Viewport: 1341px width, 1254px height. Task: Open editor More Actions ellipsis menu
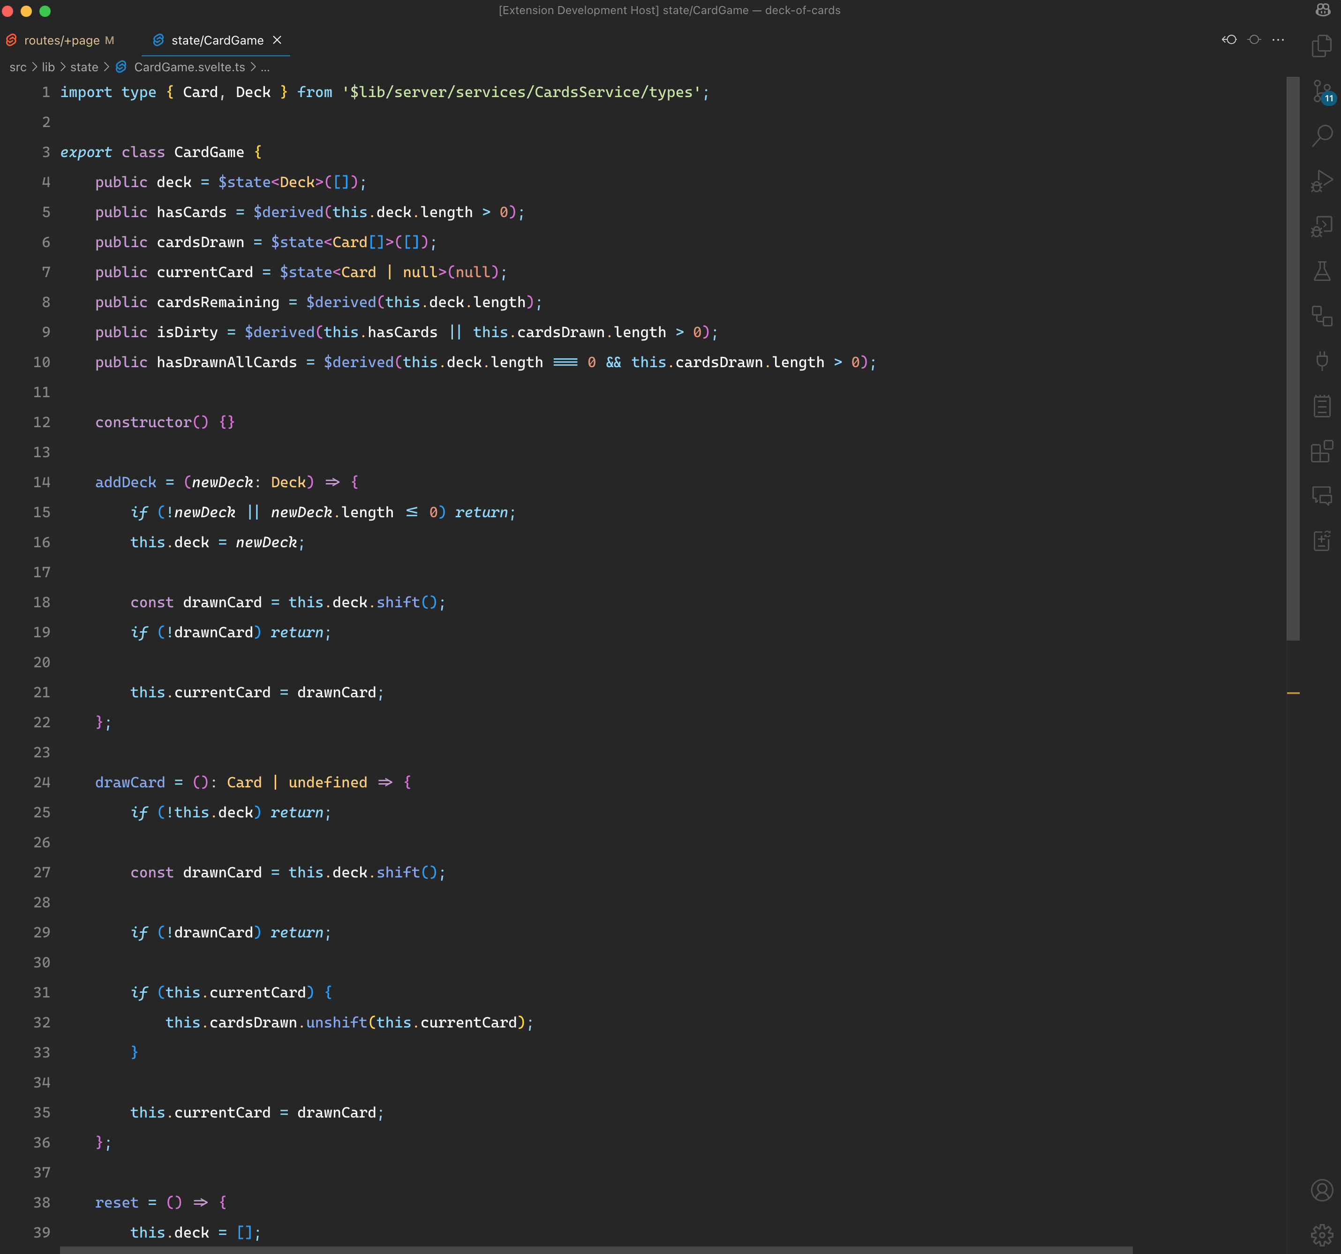click(x=1278, y=40)
